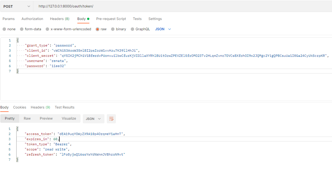Open the POST method dropdown

pos(17,6)
